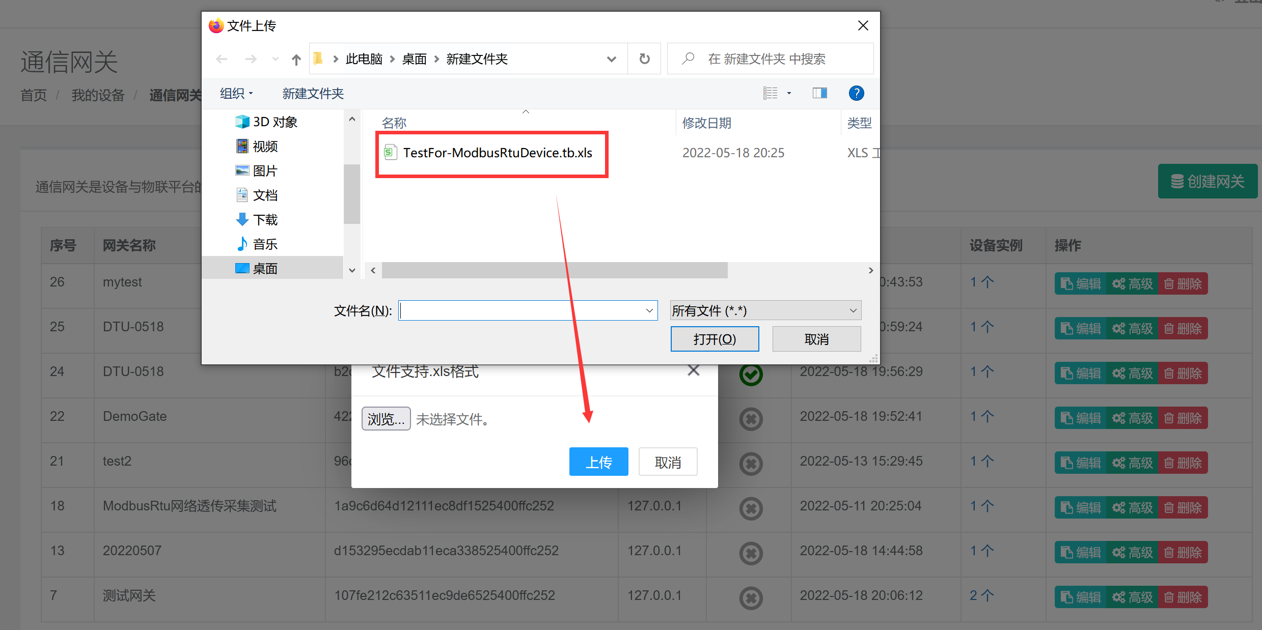1262x630 pixels.
Task: Toggle the preview pane icon
Action: pos(819,93)
